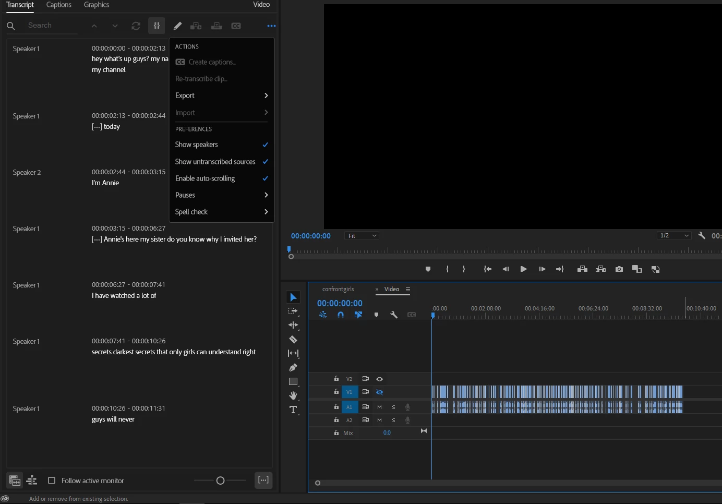Select the Rectangle tool
This screenshot has height=504, width=722.
(x=293, y=381)
